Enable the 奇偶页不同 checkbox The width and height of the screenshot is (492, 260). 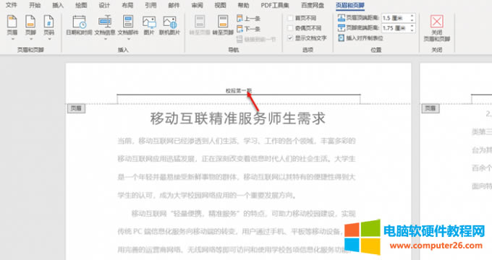pyautogui.click(x=290, y=28)
